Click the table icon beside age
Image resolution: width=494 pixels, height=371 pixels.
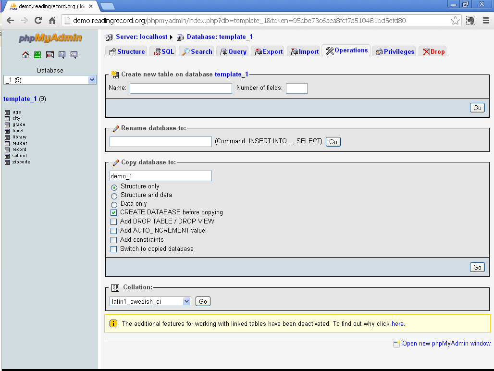tap(7, 112)
